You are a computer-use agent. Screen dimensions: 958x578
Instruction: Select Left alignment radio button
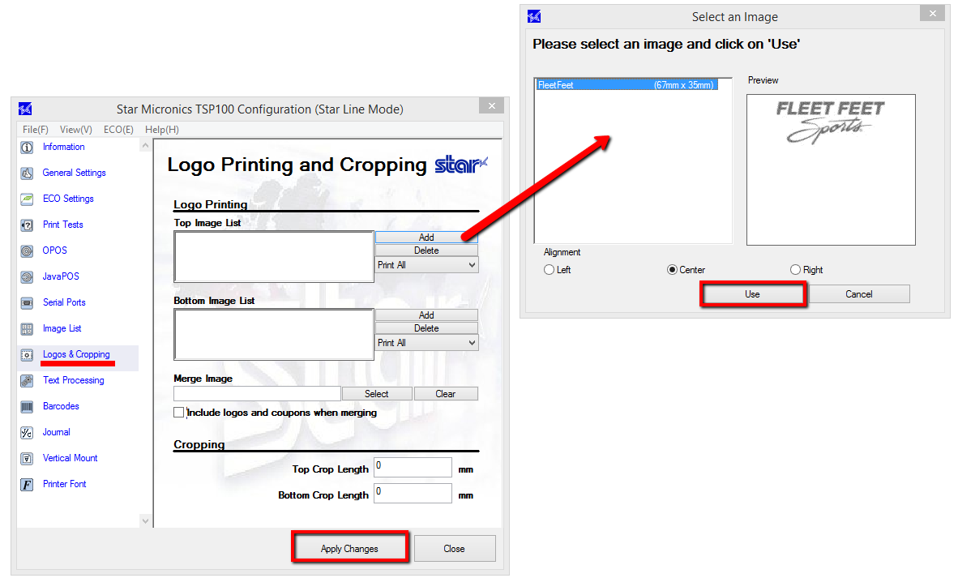(x=549, y=269)
